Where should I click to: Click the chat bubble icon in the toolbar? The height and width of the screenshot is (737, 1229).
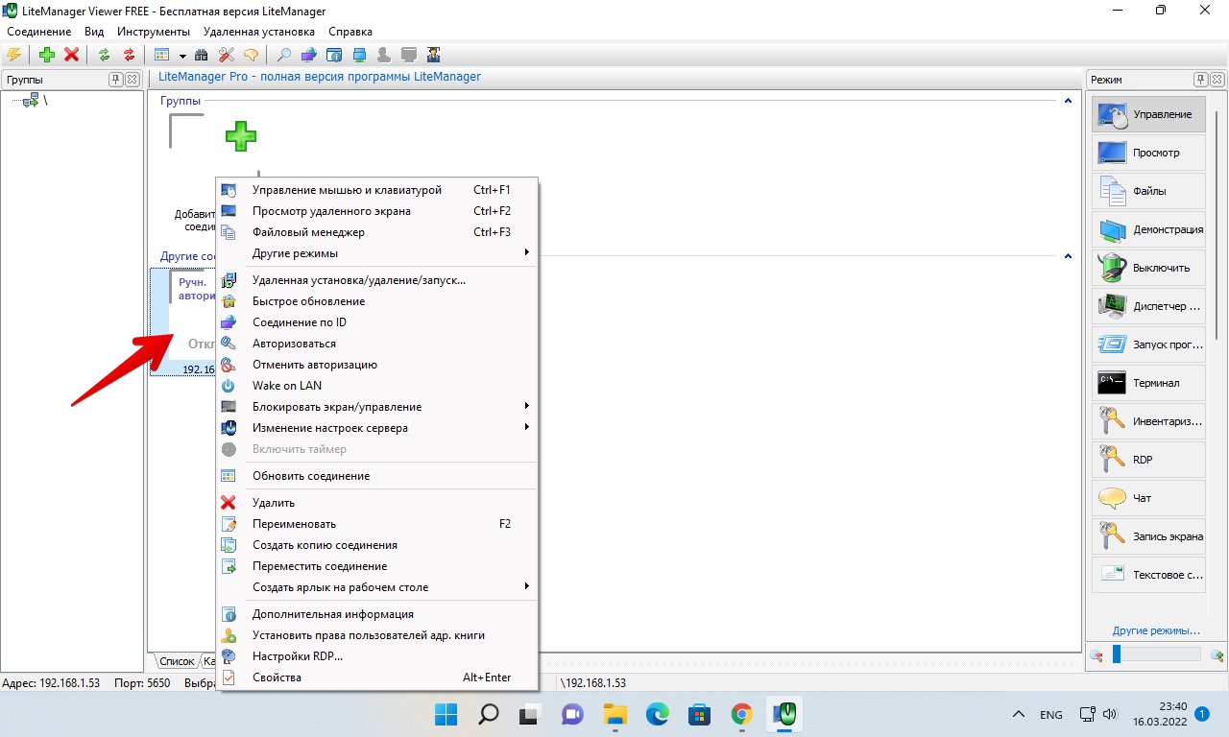click(x=250, y=55)
